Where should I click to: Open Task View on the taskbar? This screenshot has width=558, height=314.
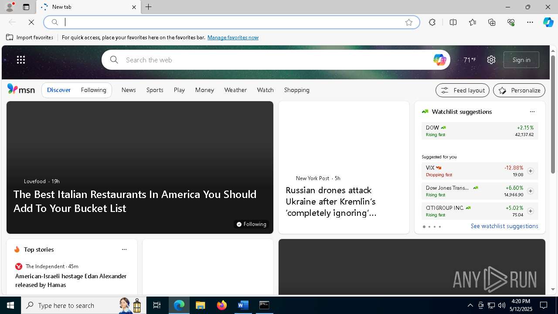tap(157, 305)
